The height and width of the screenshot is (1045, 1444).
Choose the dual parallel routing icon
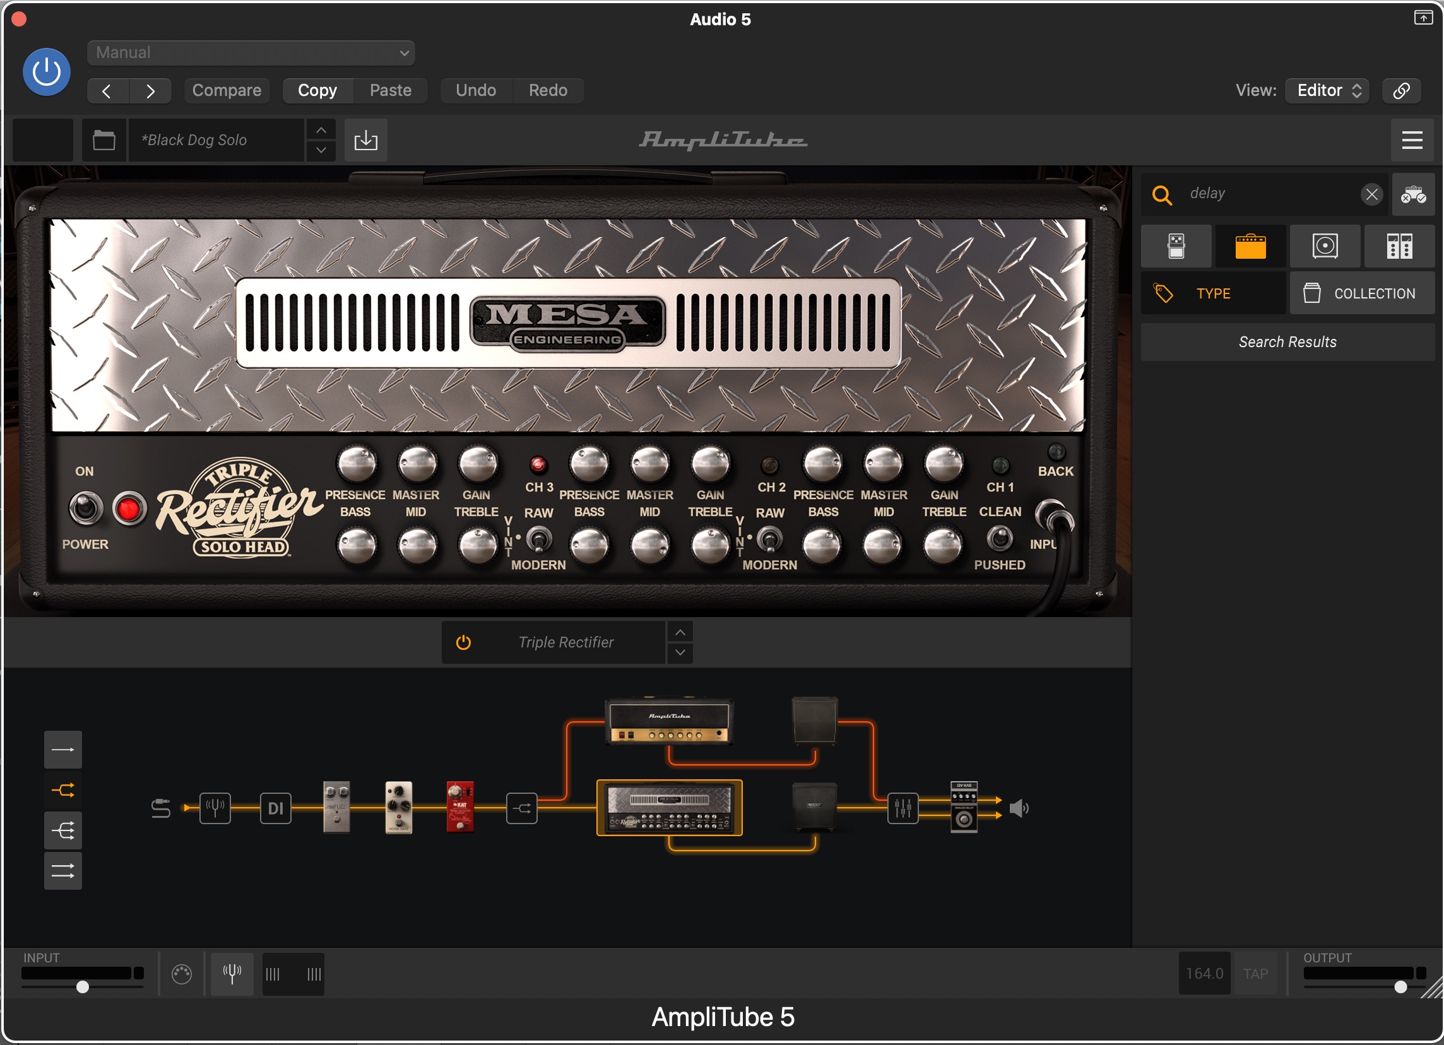point(63,871)
